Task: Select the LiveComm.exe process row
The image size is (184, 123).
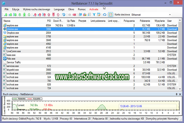Action: [x=90, y=51]
